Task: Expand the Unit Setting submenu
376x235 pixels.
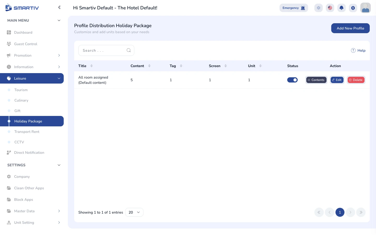Action: click(59, 222)
